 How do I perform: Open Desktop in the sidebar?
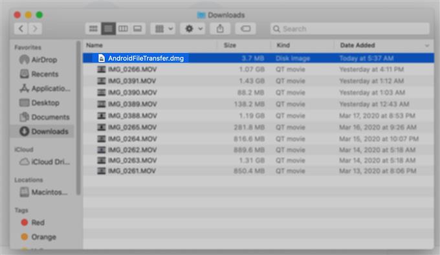tap(39, 103)
